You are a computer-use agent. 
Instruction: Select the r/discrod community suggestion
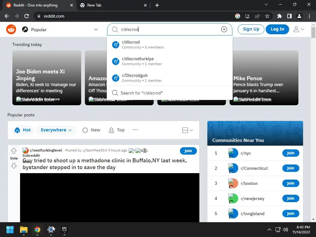tap(169, 44)
